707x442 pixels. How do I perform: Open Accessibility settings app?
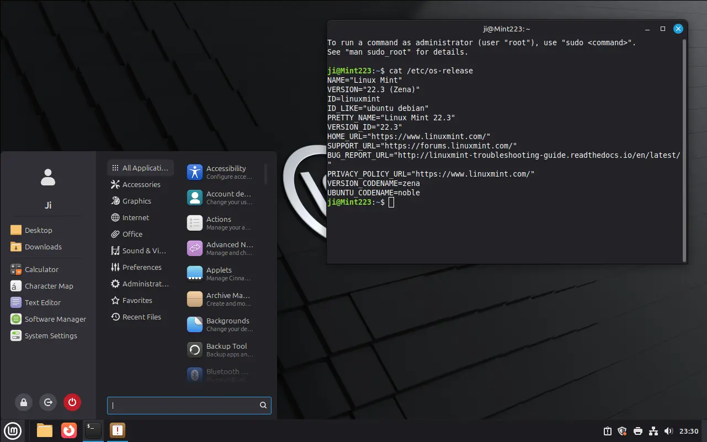(220, 172)
